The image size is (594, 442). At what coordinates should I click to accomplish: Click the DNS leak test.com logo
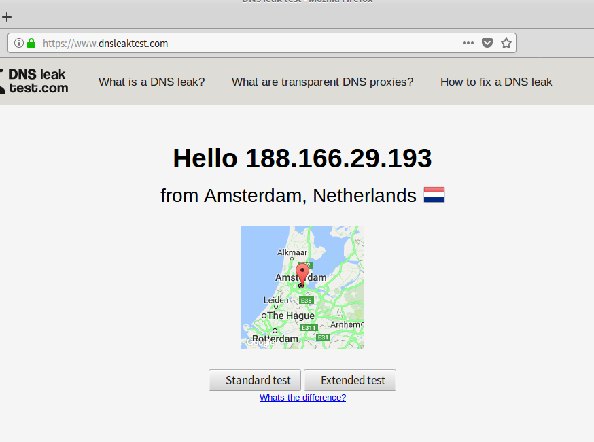click(x=35, y=81)
